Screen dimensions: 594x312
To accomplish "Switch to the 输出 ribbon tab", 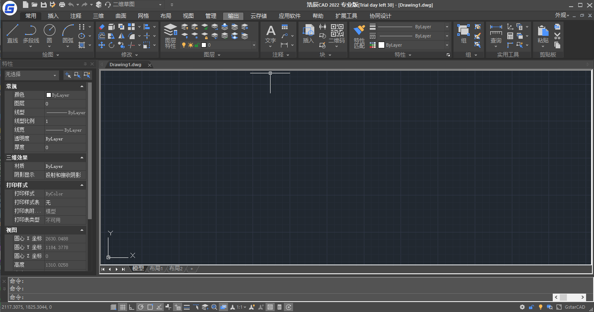I will coord(233,16).
